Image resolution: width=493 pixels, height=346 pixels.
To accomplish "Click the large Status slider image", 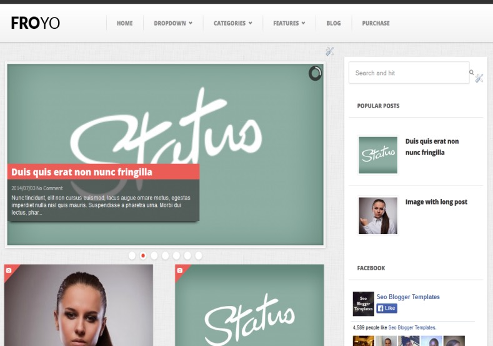I will pos(166,155).
